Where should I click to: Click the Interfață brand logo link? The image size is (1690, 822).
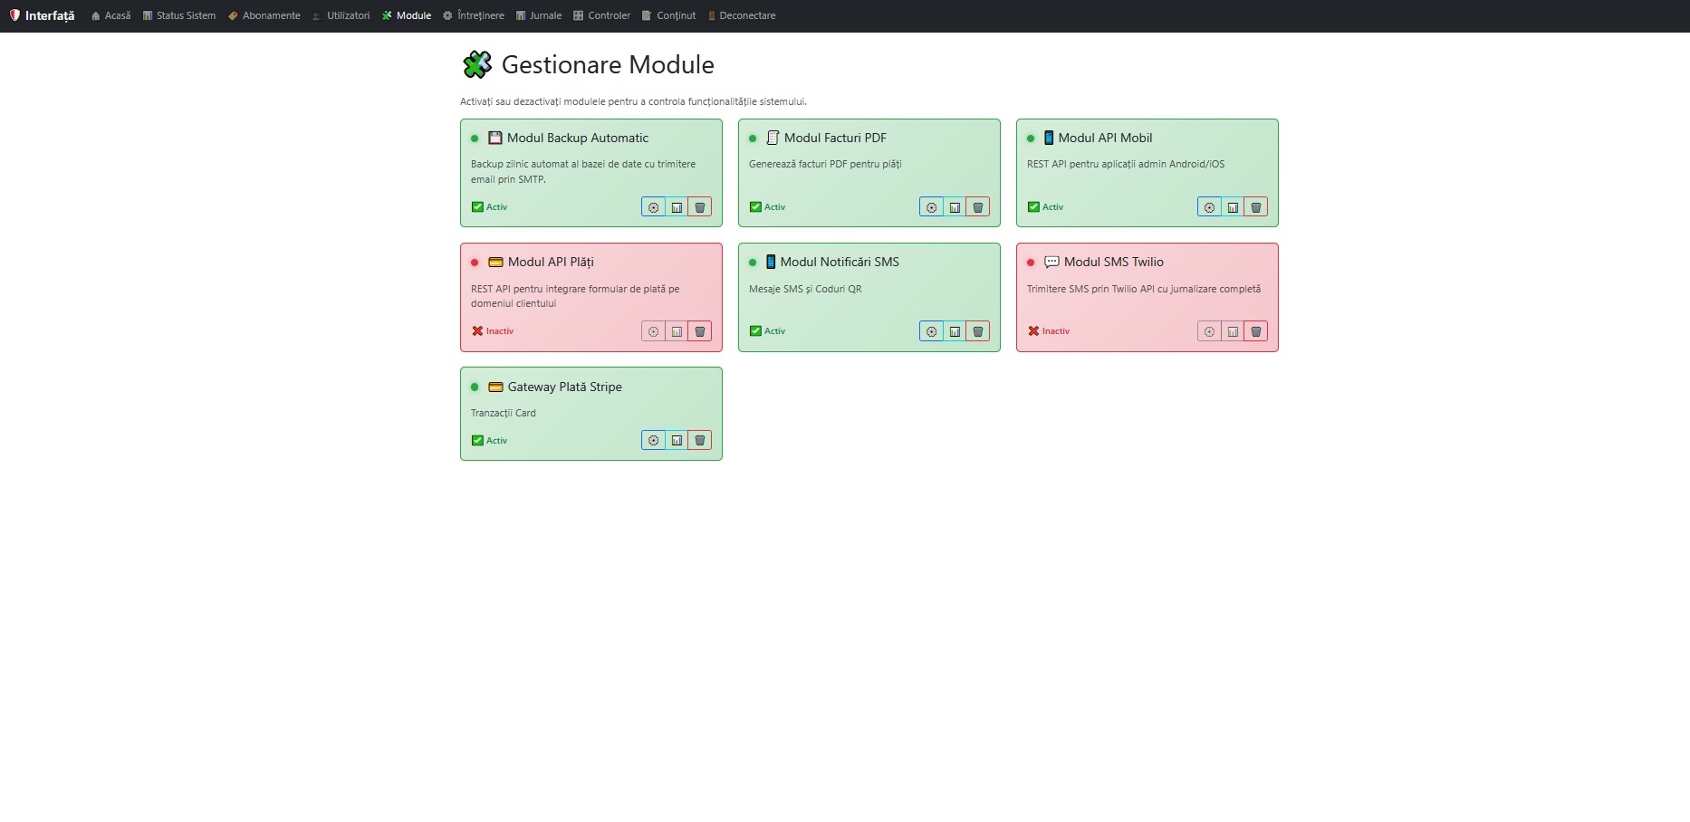click(x=42, y=15)
